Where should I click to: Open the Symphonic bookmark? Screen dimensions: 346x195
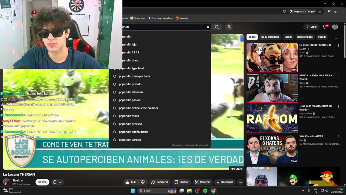click(x=138, y=18)
